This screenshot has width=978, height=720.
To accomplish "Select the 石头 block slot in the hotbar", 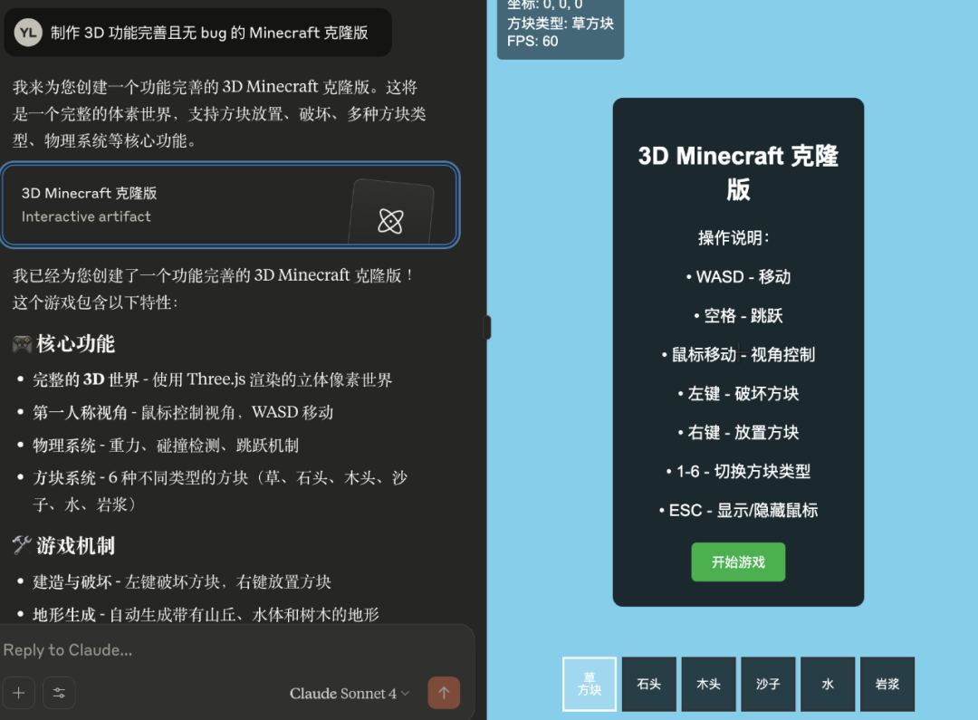I will pos(648,684).
